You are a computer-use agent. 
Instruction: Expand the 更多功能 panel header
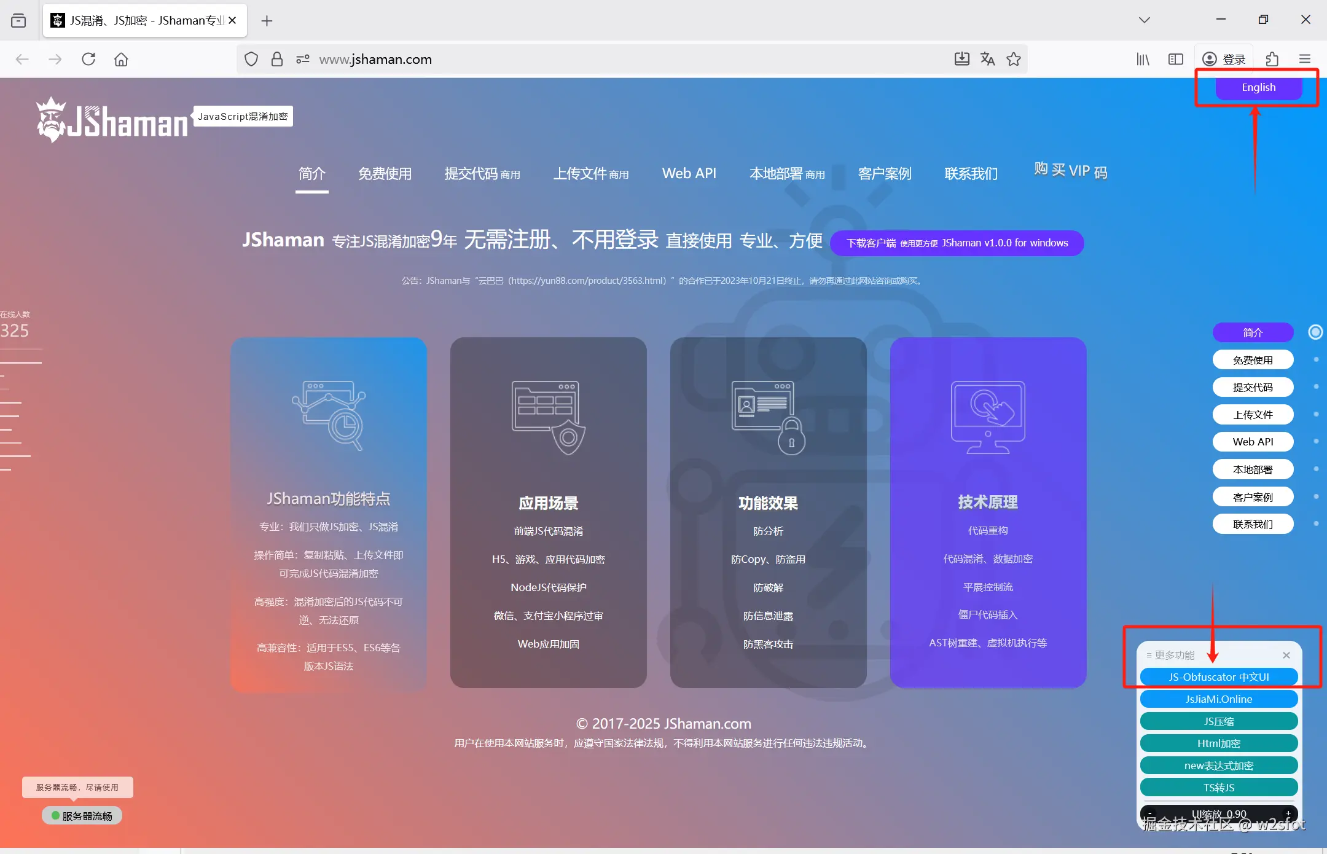1170,655
